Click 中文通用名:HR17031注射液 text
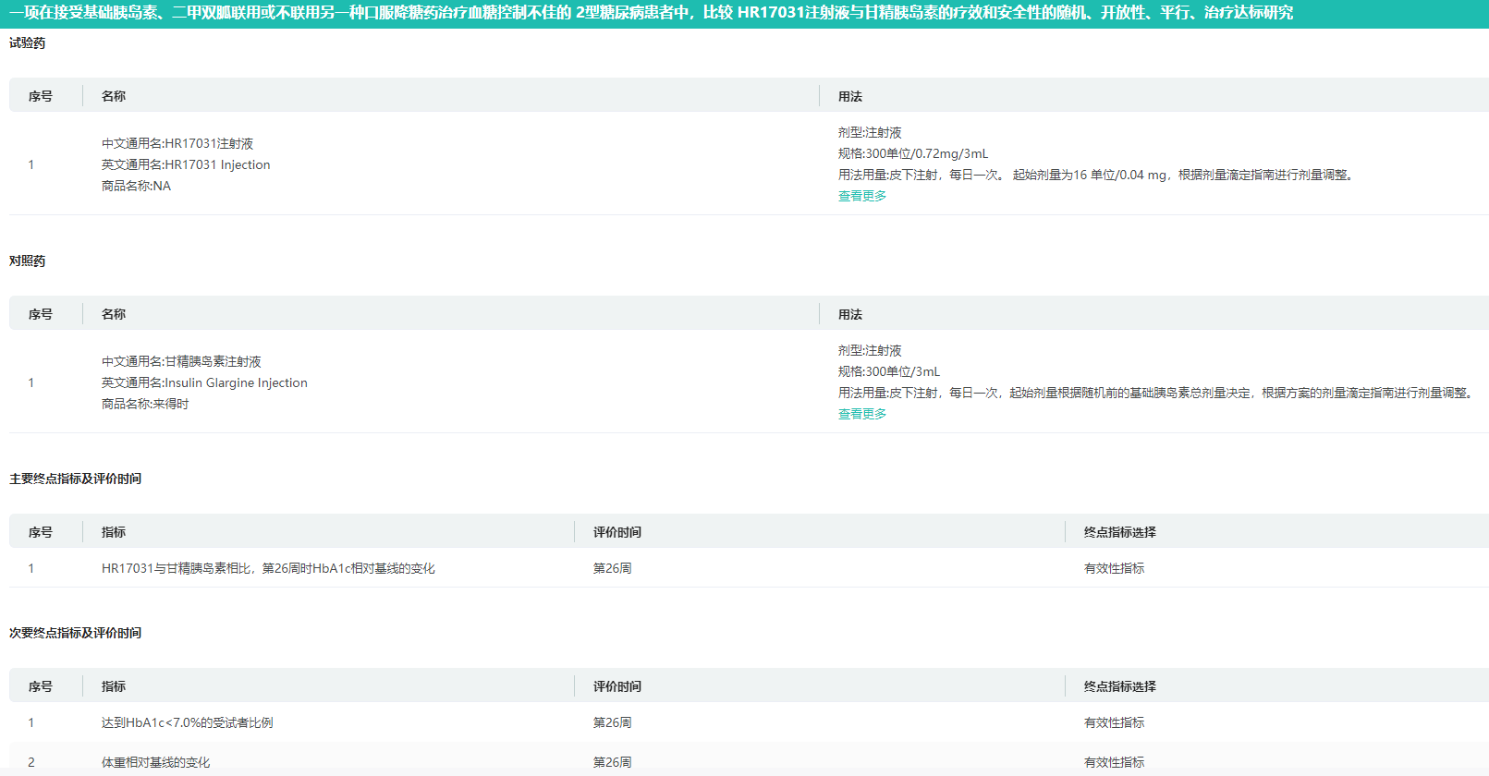Image resolution: width=1489 pixels, height=776 pixels. pyautogui.click(x=177, y=143)
